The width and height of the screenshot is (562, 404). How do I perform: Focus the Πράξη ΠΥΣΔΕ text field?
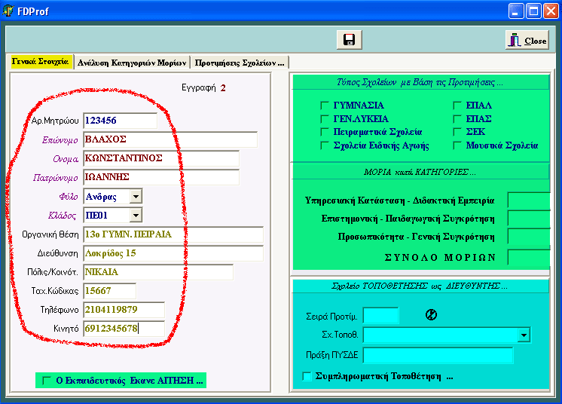pyautogui.click(x=438, y=355)
